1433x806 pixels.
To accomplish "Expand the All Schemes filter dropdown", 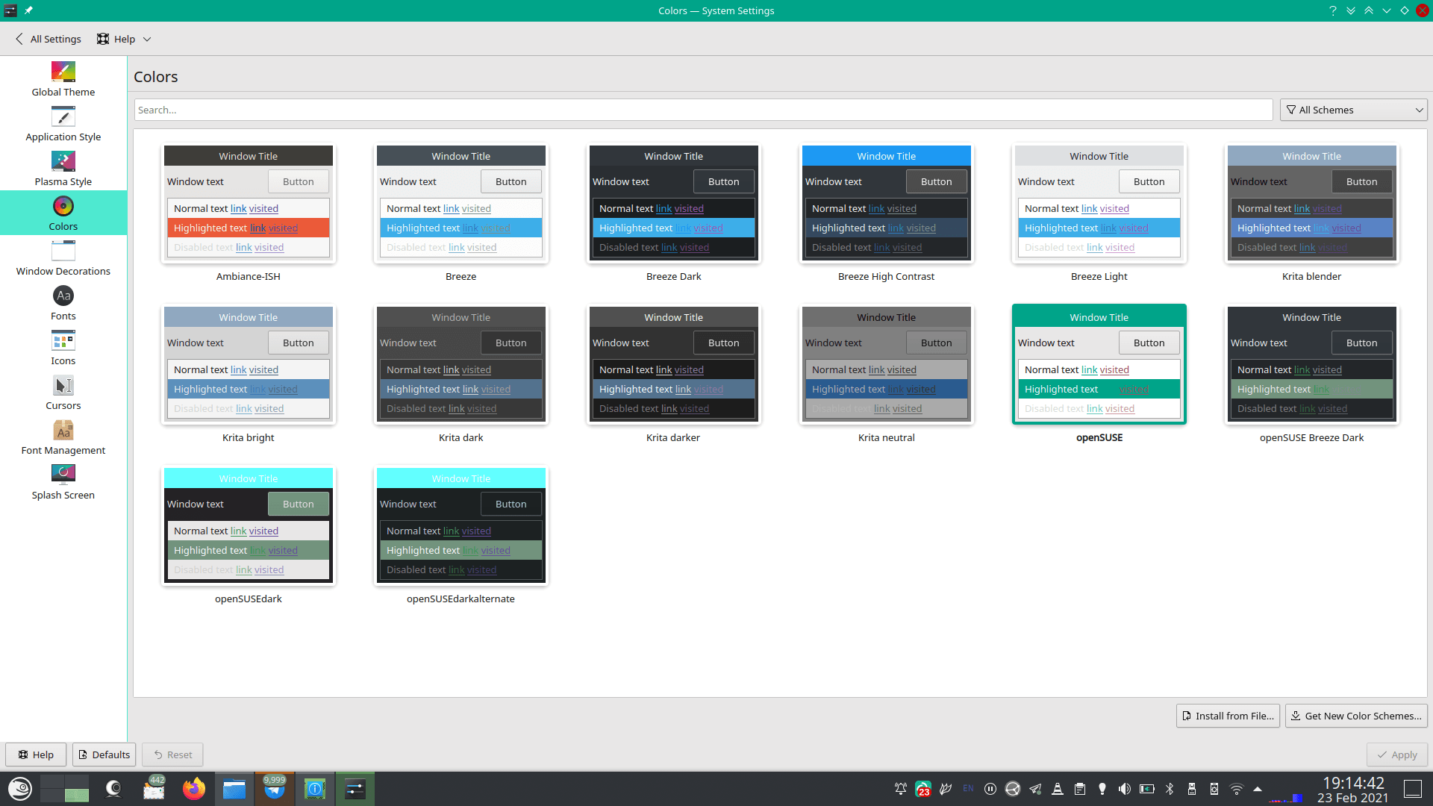I will click(1353, 110).
